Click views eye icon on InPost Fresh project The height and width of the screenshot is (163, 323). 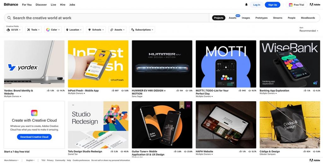(123, 90)
